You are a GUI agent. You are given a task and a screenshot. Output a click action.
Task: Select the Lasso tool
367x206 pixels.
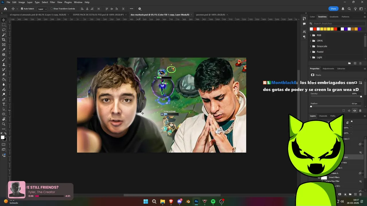4,30
